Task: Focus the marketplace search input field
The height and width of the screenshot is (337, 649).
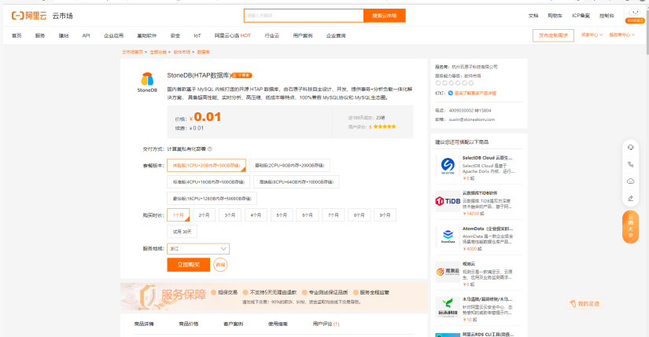Action: coord(304,15)
